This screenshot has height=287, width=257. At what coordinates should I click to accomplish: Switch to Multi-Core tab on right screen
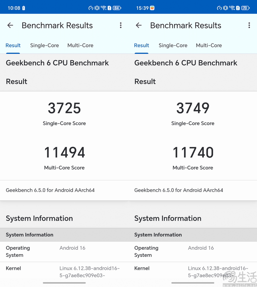tap(209, 46)
